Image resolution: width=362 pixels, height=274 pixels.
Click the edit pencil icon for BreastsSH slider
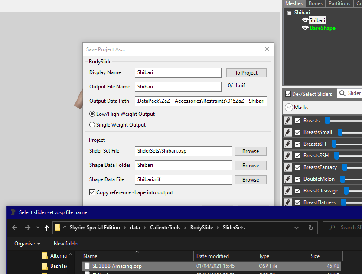[x=288, y=144]
